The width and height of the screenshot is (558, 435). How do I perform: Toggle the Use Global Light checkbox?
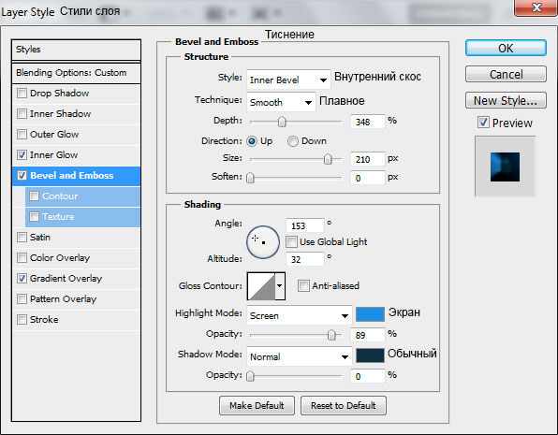(x=291, y=242)
